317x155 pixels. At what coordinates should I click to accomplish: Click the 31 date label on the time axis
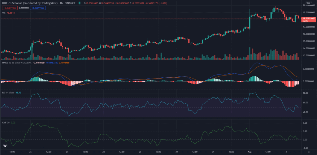pyautogui.click(x=213, y=152)
